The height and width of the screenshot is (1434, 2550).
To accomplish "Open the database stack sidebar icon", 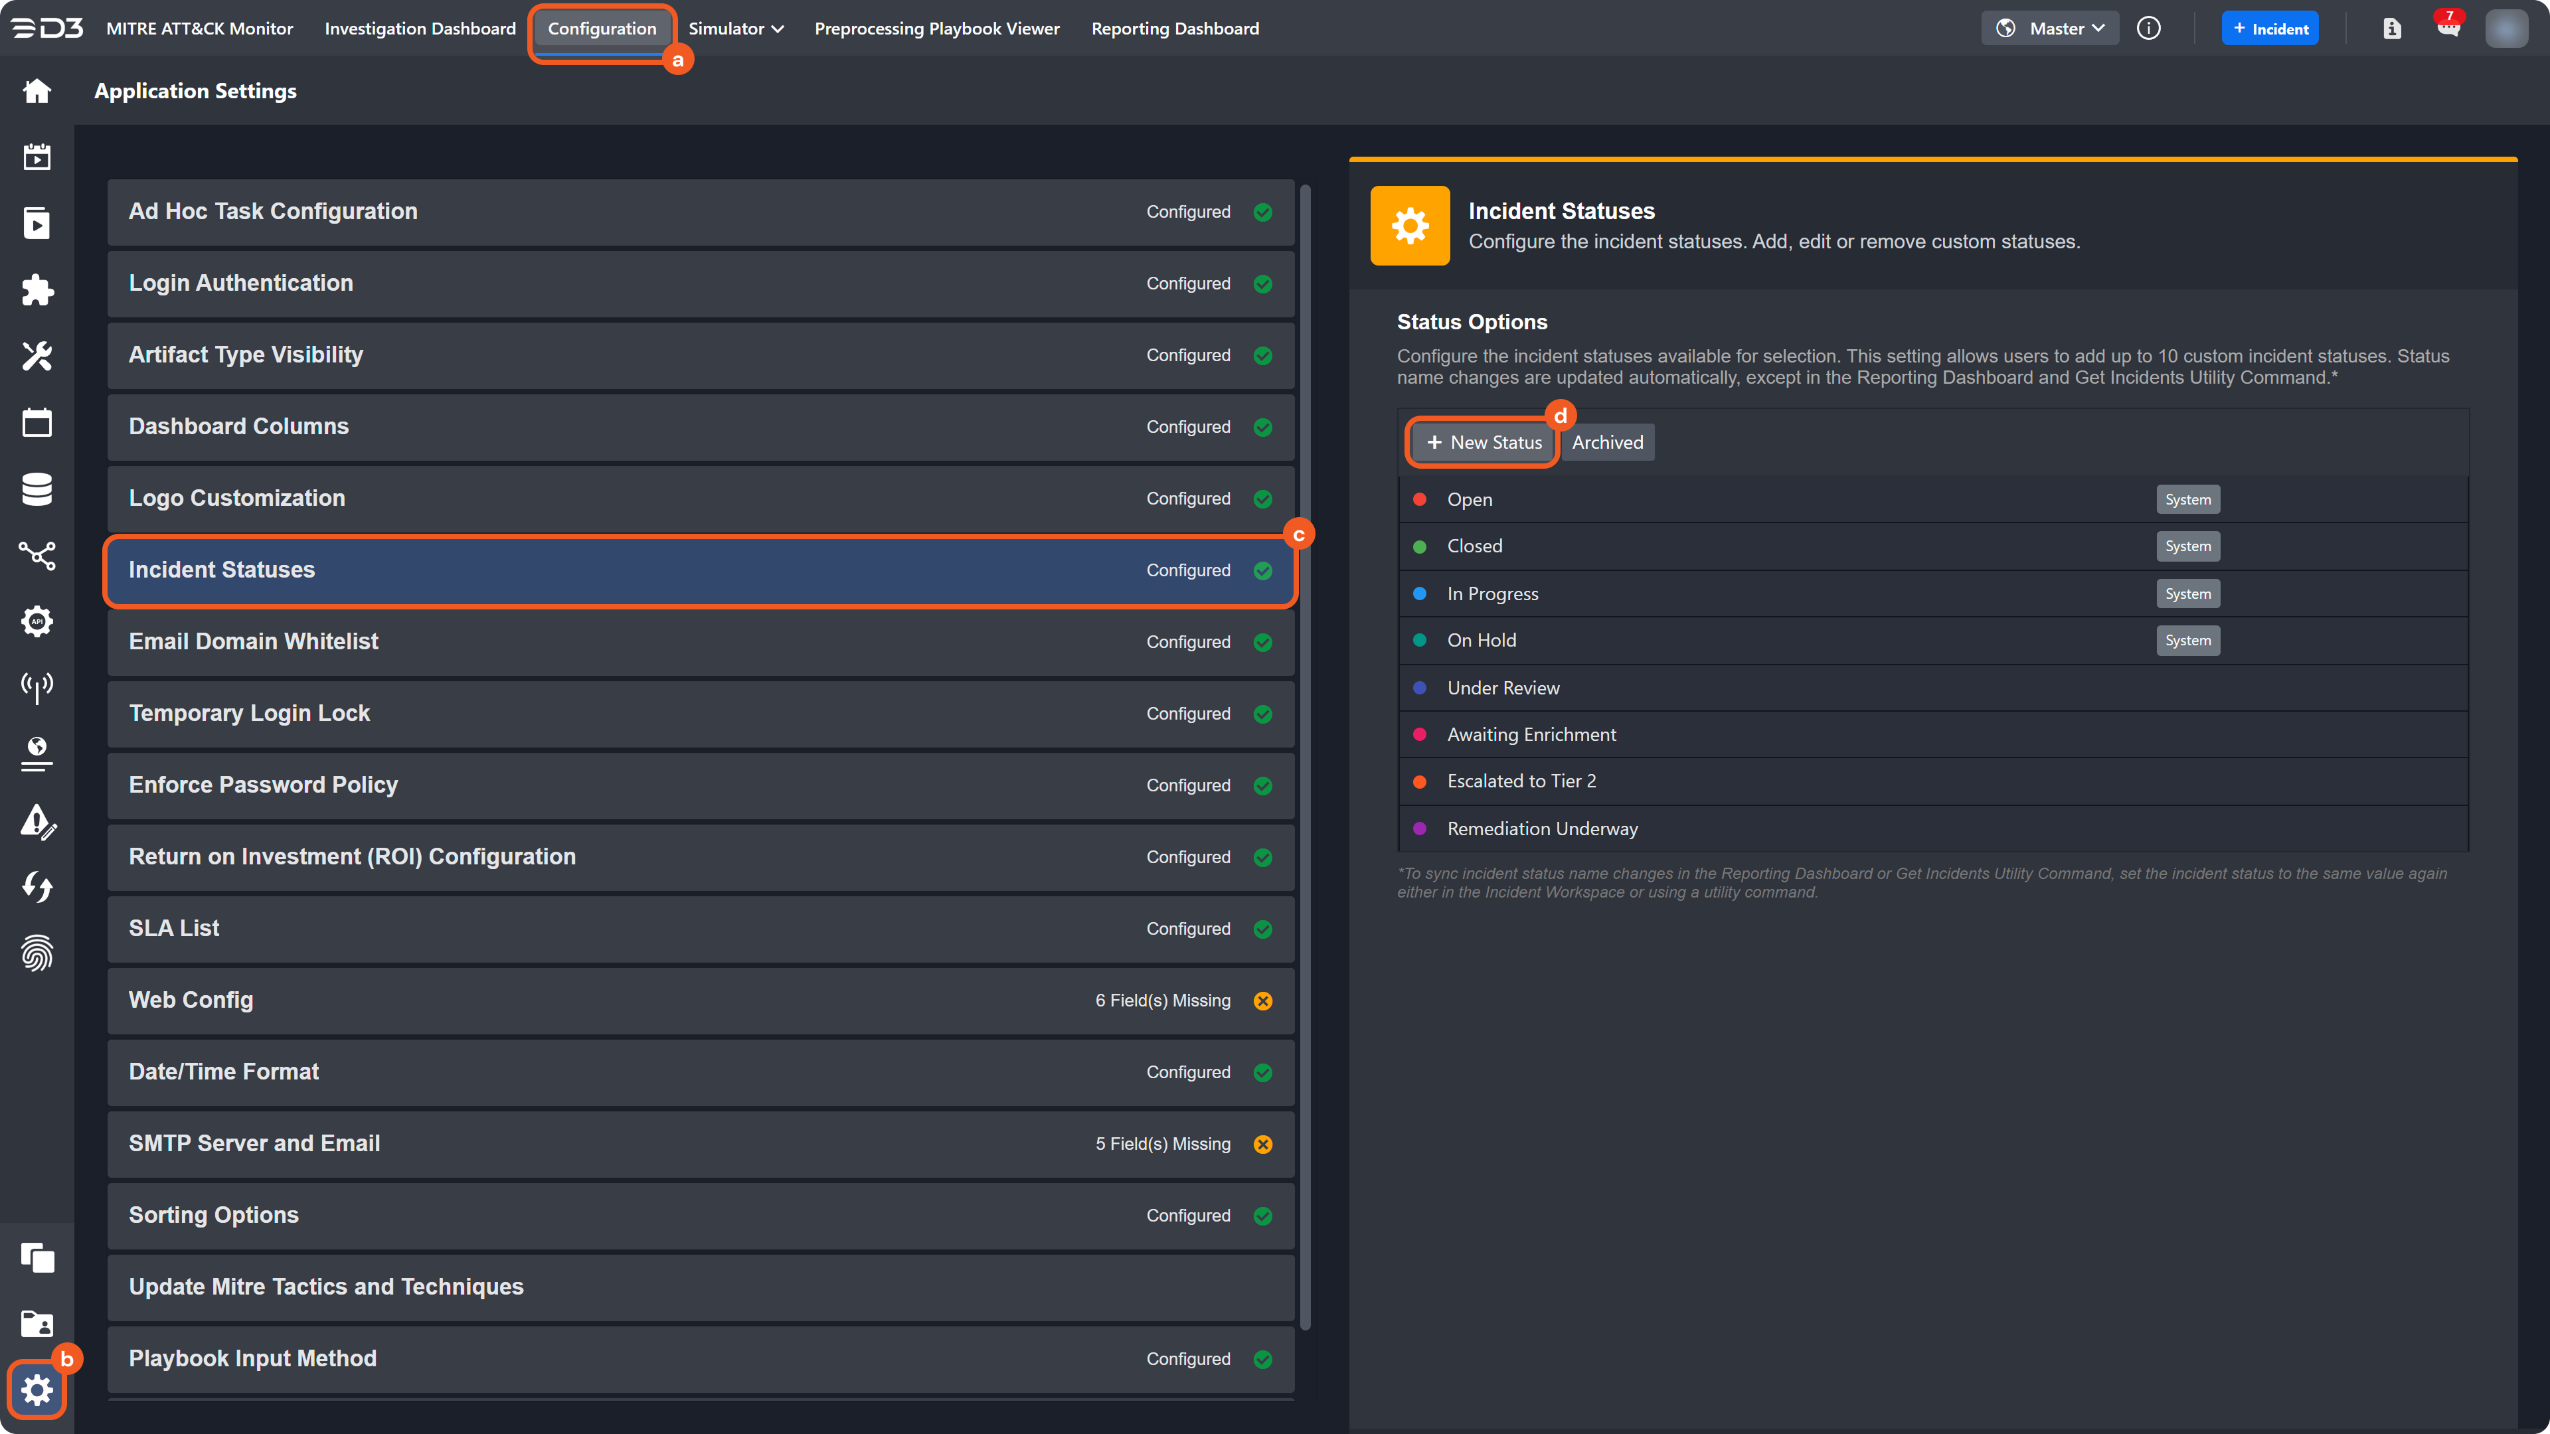I will (37, 489).
